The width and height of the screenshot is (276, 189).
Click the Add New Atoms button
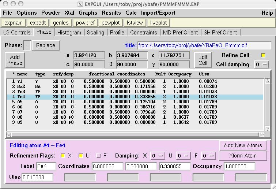(x=243, y=145)
